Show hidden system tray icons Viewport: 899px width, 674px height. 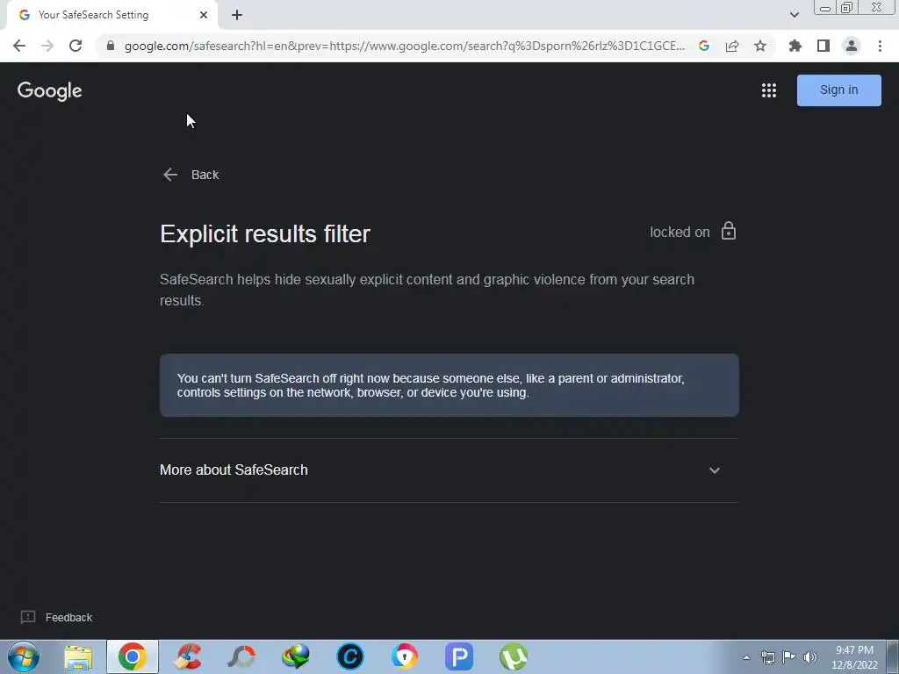[746, 657]
